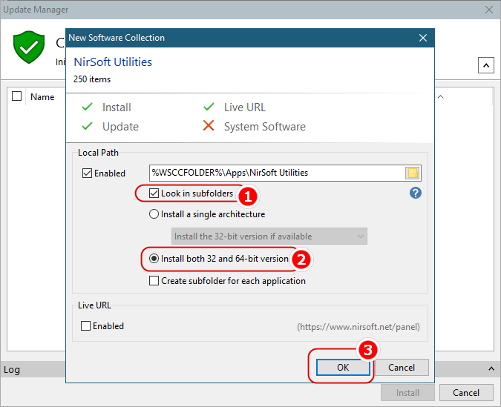
Task: Click the green check next to Update
Action: pos(87,126)
